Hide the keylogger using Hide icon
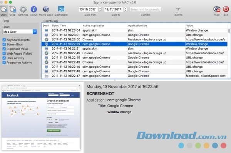 (x=217, y=9)
